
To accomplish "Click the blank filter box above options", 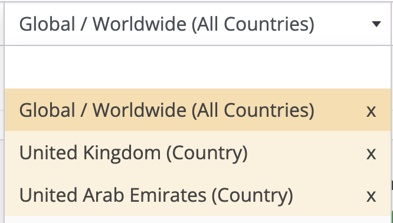I will tap(198, 67).
